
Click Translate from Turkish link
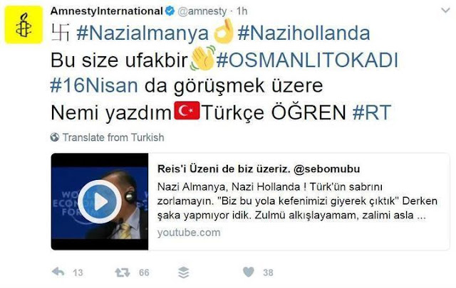click(113, 137)
